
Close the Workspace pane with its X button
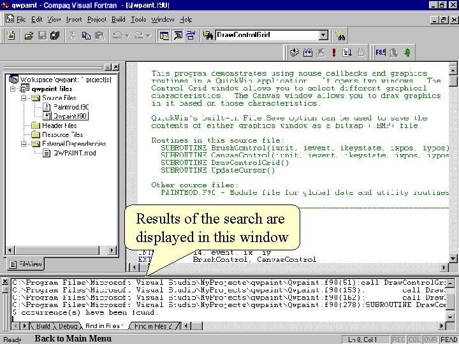click(x=116, y=68)
